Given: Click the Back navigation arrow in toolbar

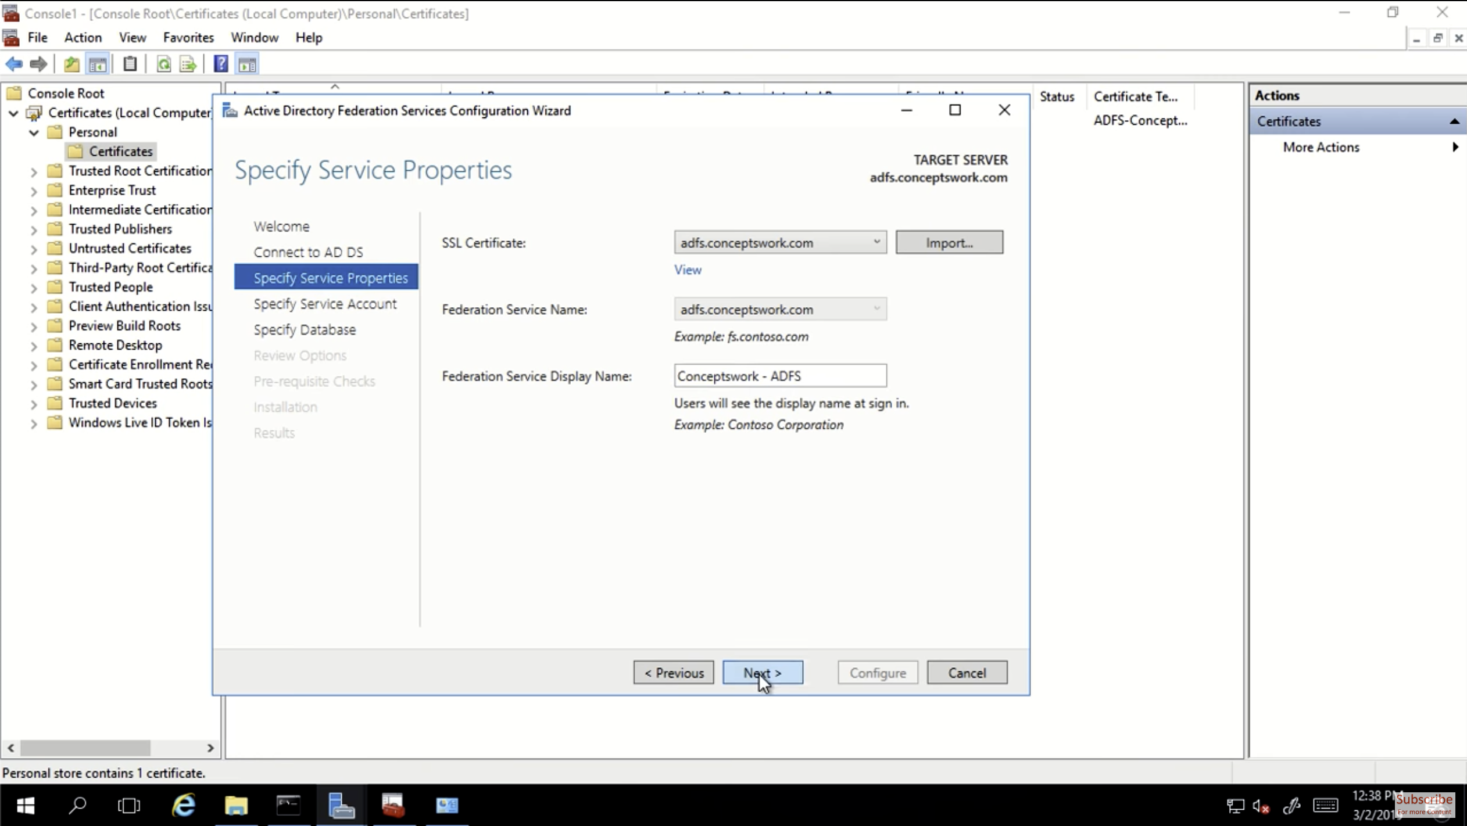Looking at the screenshot, I should pyautogui.click(x=14, y=64).
